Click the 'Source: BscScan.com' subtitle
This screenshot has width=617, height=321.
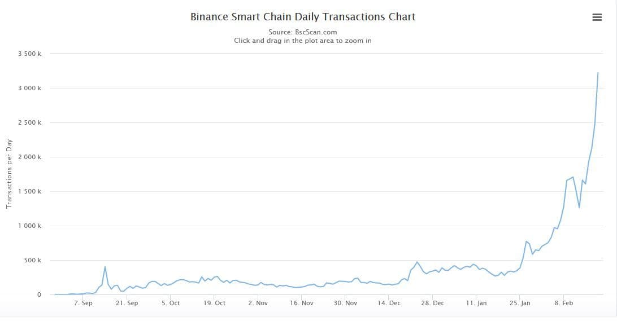pyautogui.click(x=302, y=32)
